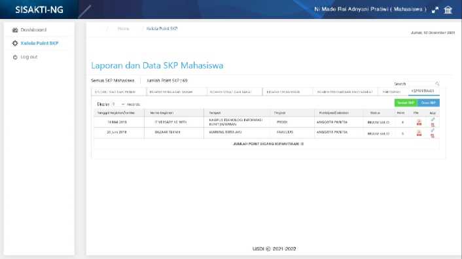Click the magnifier icon in the Search box
462x259 pixels.
pyautogui.click(x=437, y=84)
